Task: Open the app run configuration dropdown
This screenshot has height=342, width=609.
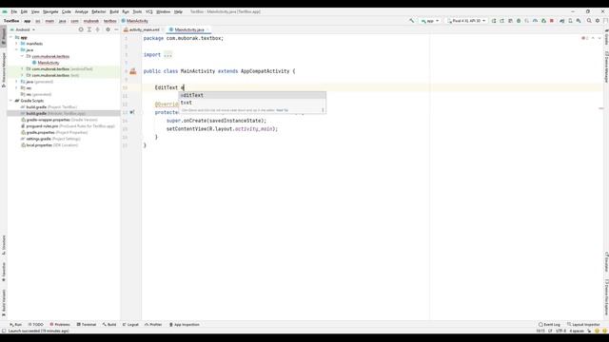Action: coord(430,21)
